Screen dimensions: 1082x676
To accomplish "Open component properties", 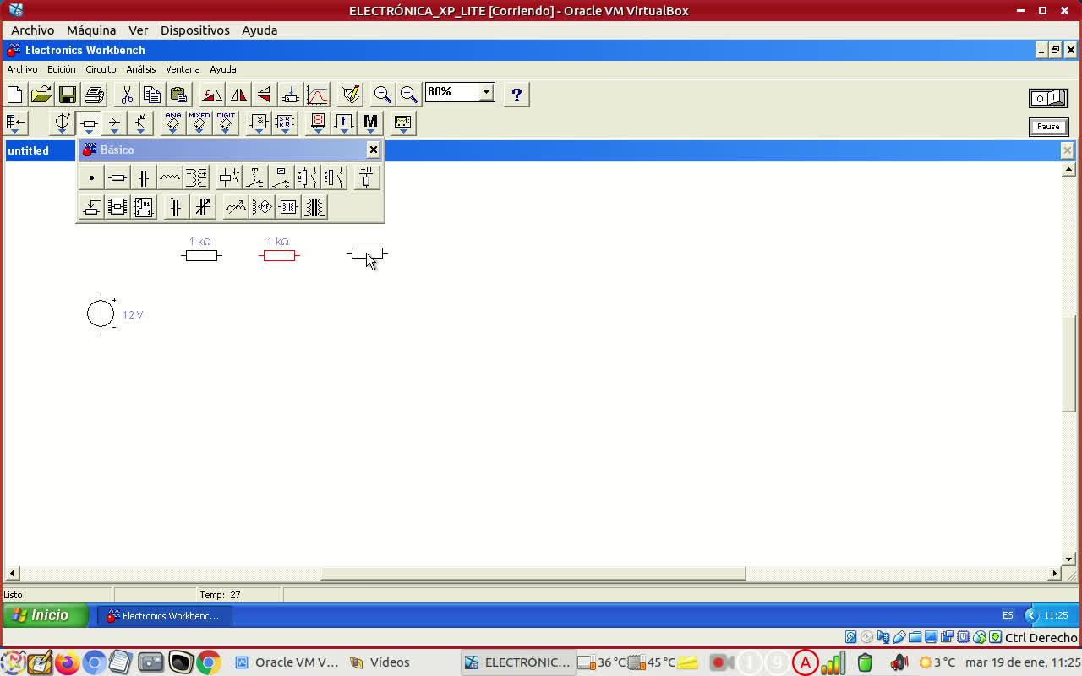I will tap(351, 95).
